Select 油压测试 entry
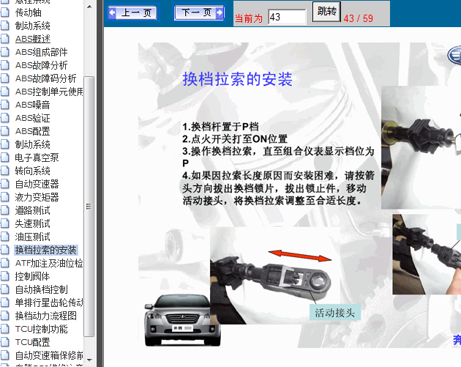This screenshot has height=367, width=461. pos(33,237)
